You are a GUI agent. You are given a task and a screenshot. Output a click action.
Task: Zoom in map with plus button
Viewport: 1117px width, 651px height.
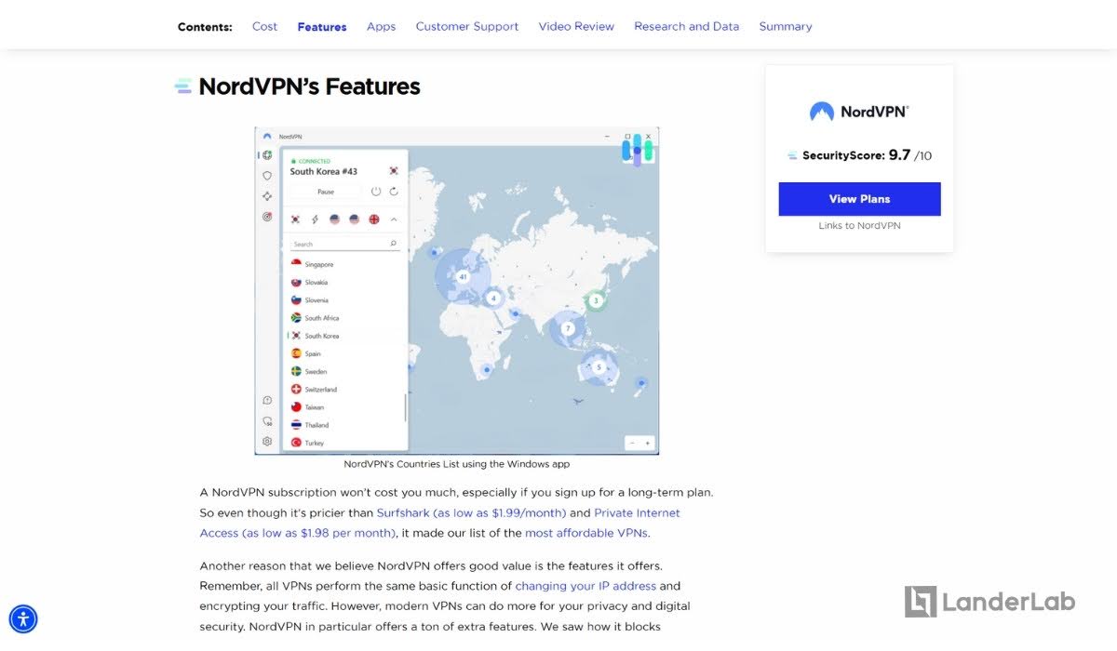648,443
